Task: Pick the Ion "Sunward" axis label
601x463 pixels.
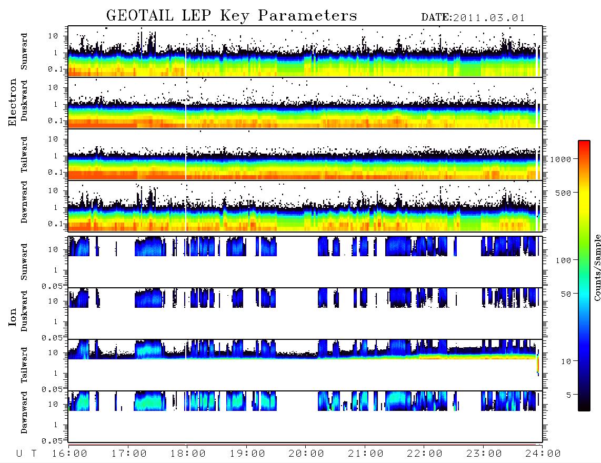Action: (24, 262)
